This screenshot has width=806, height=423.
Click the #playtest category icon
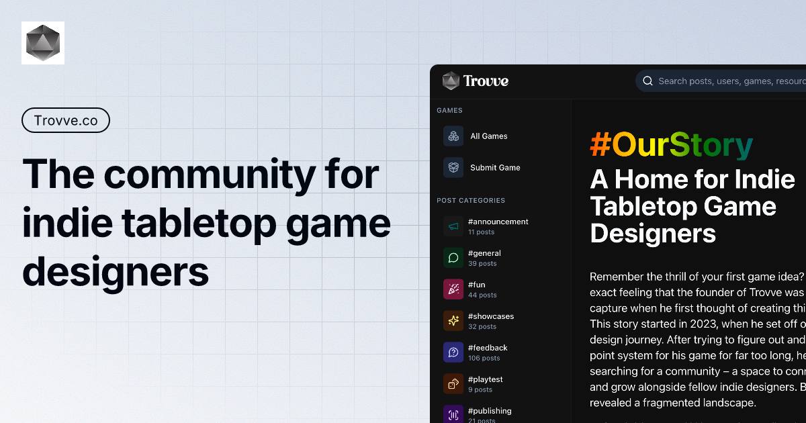click(453, 383)
